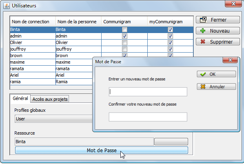Click the blank button beside Ressource field
Viewport: 244px width, 164px height.
coord(171,142)
